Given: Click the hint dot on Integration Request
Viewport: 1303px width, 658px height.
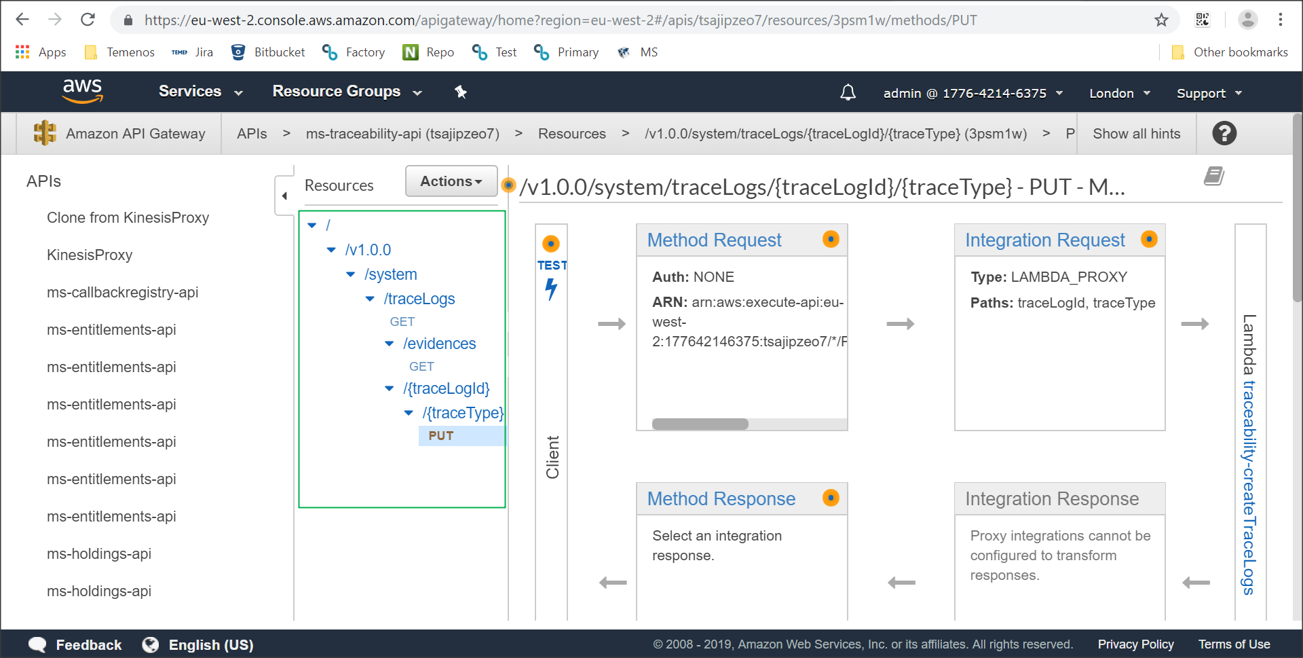Looking at the screenshot, I should (1149, 239).
